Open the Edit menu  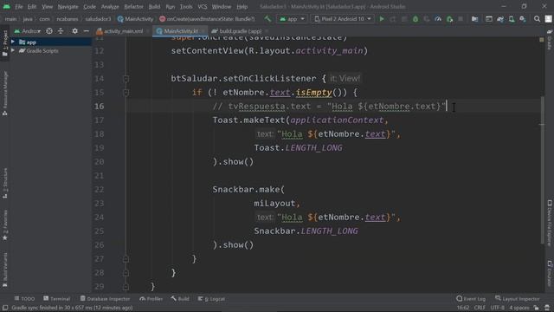coord(32,6)
